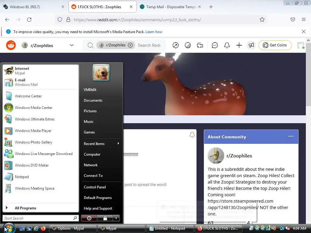This screenshot has height=233, width=311.
Task: Open the Reddit home logo
Action: (x=11, y=45)
